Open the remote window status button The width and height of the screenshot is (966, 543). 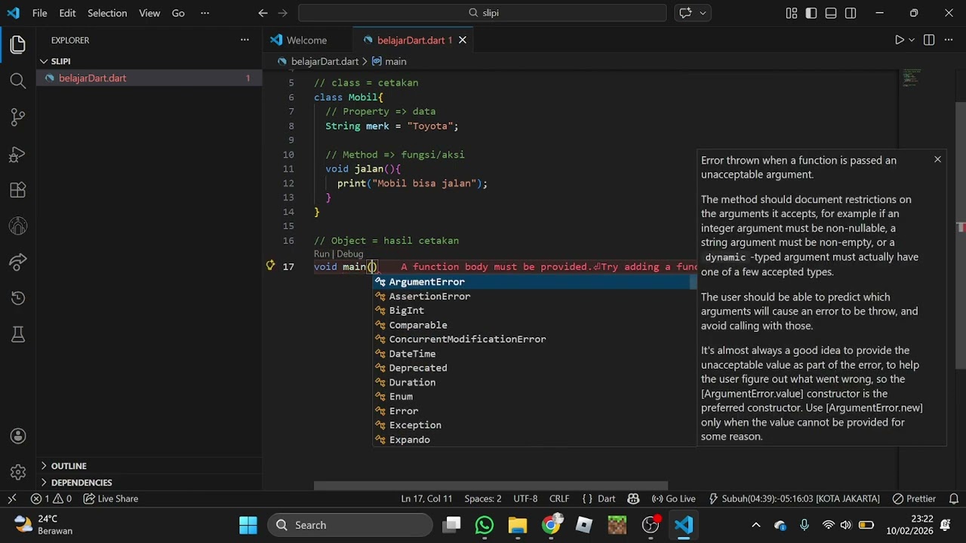click(12, 499)
